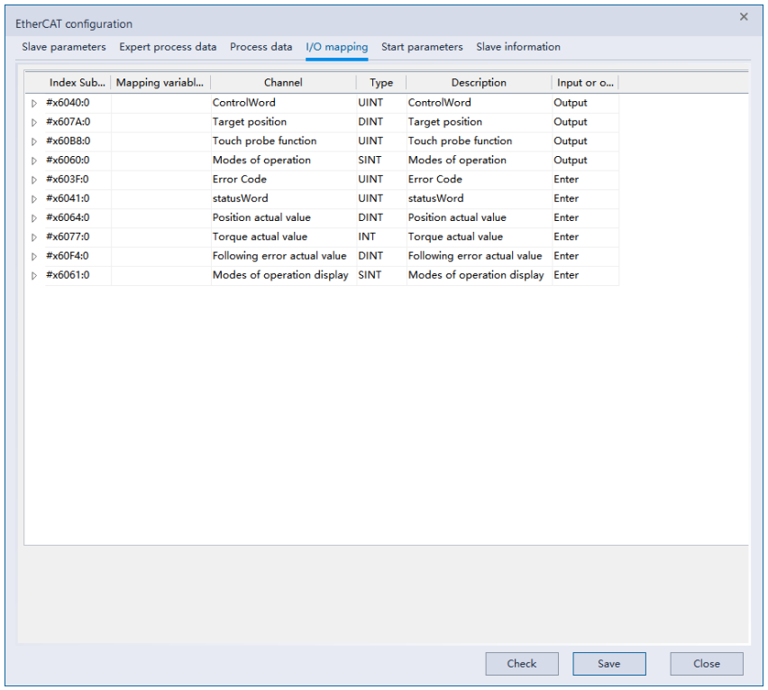Image resolution: width=768 pixels, height=690 pixels.
Task: Expand the #x6064:0 Position actual value row
Action: tap(34, 218)
